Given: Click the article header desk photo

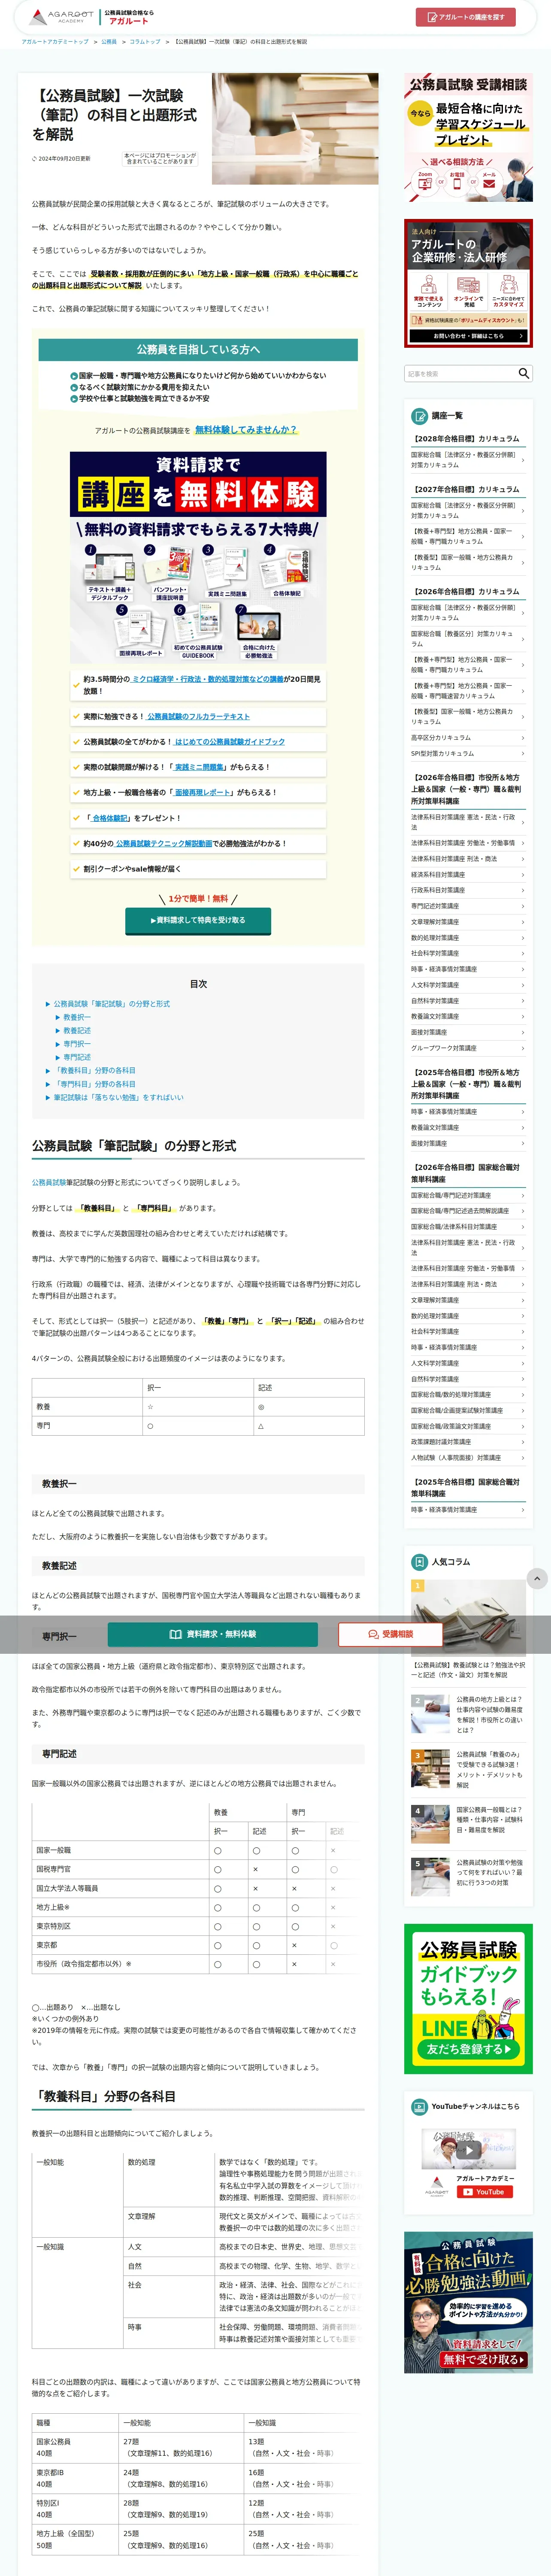Looking at the screenshot, I should coord(295,128).
